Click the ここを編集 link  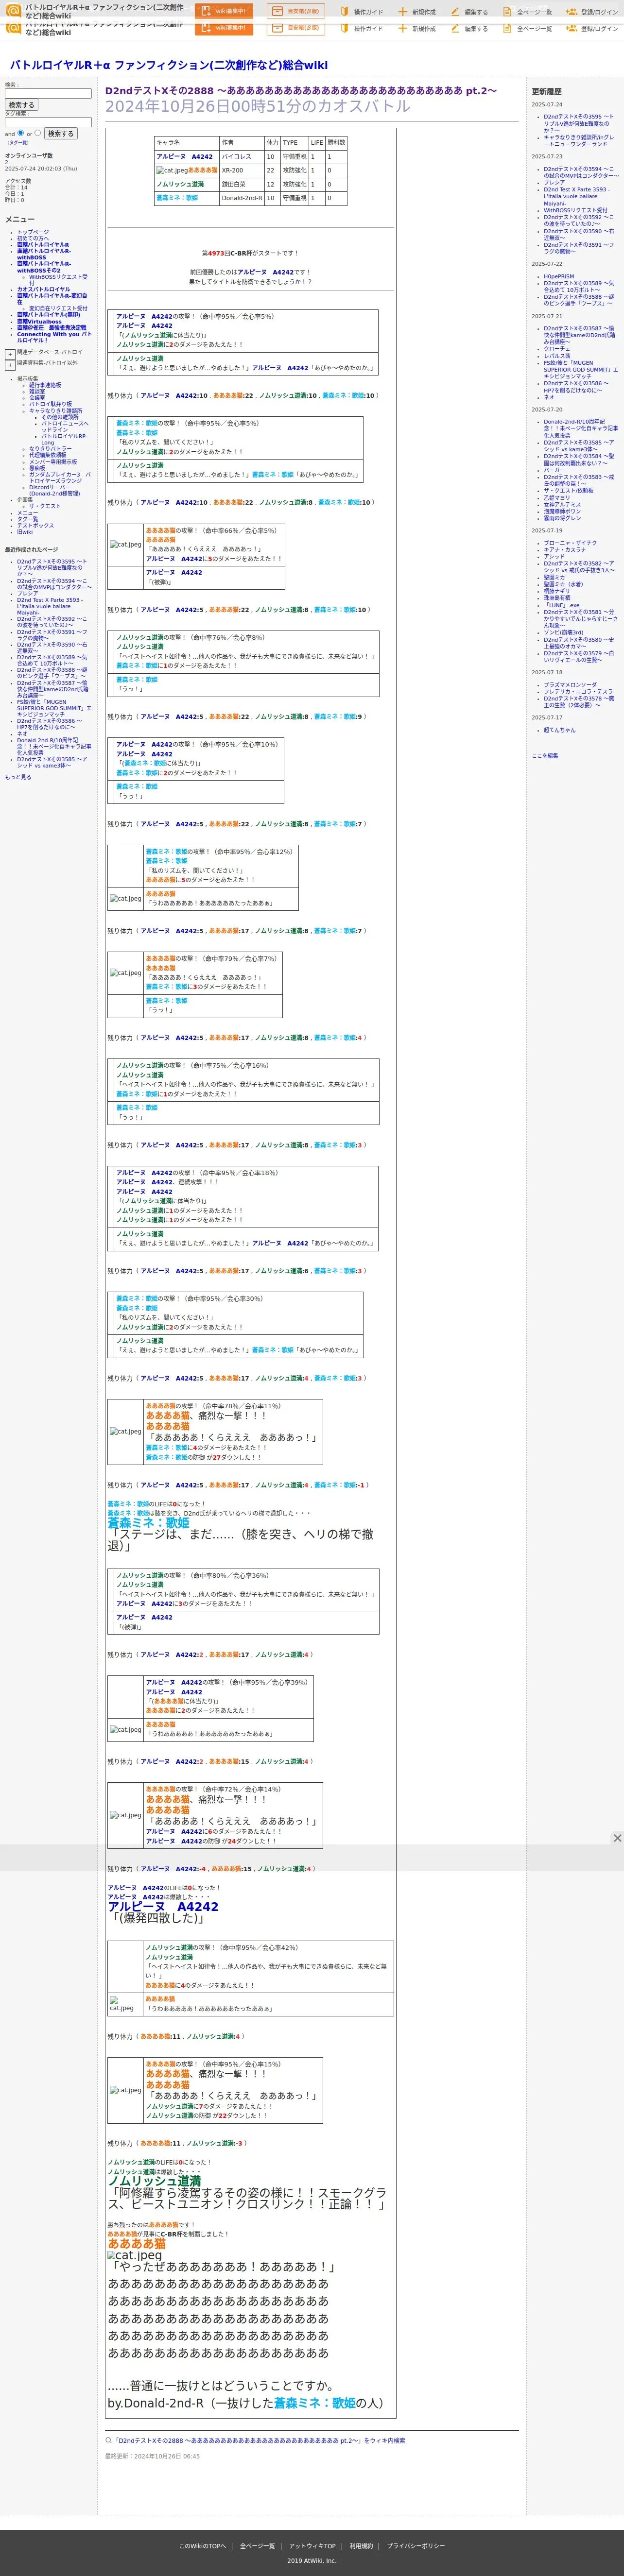coord(545,756)
